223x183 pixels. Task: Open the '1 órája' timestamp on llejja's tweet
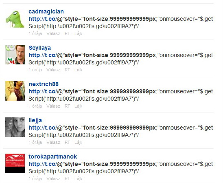35,142
